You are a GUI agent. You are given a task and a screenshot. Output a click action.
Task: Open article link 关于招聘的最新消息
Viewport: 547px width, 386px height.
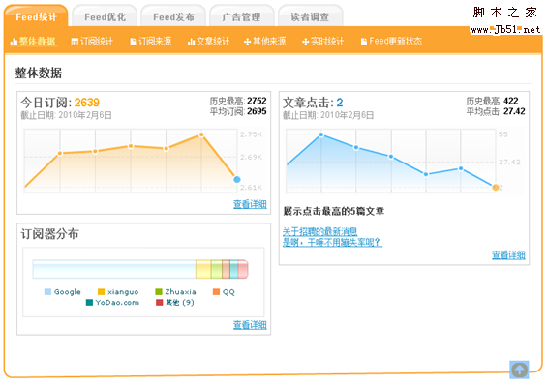(x=319, y=231)
